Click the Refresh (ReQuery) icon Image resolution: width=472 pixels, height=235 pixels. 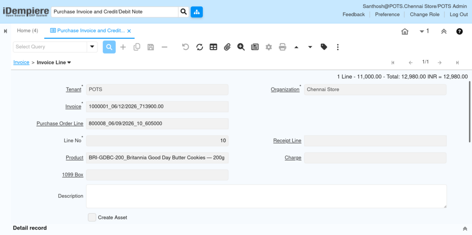point(200,47)
